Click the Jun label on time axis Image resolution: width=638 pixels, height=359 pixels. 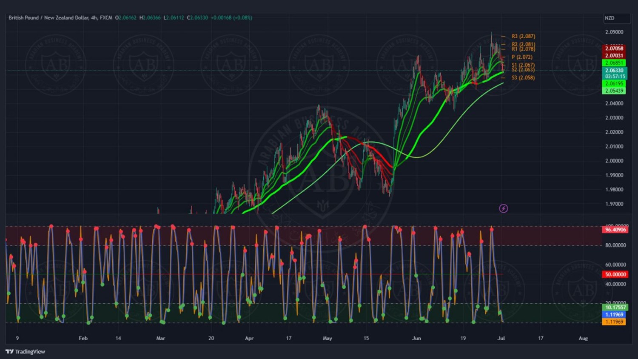pyautogui.click(x=416, y=338)
